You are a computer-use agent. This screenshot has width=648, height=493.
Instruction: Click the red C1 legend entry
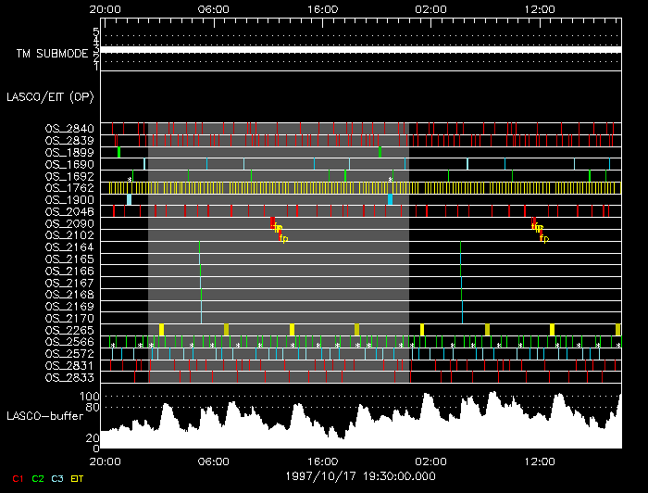16,478
